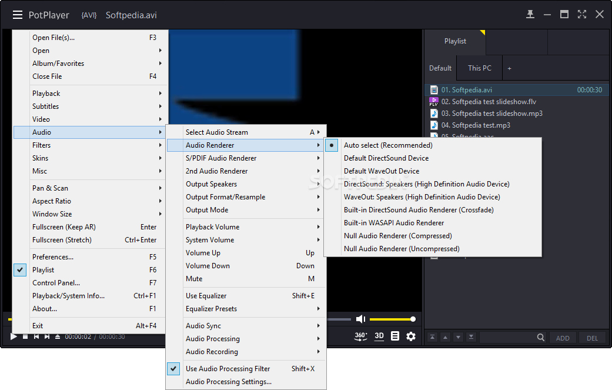Choose Open File(s)... menu entry

pyautogui.click(x=91, y=38)
